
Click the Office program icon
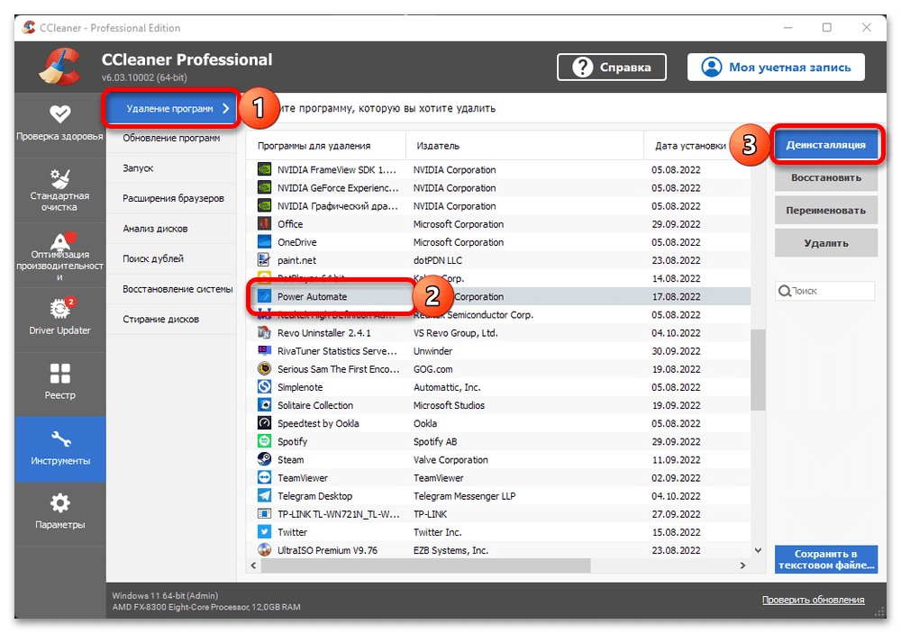click(x=264, y=224)
